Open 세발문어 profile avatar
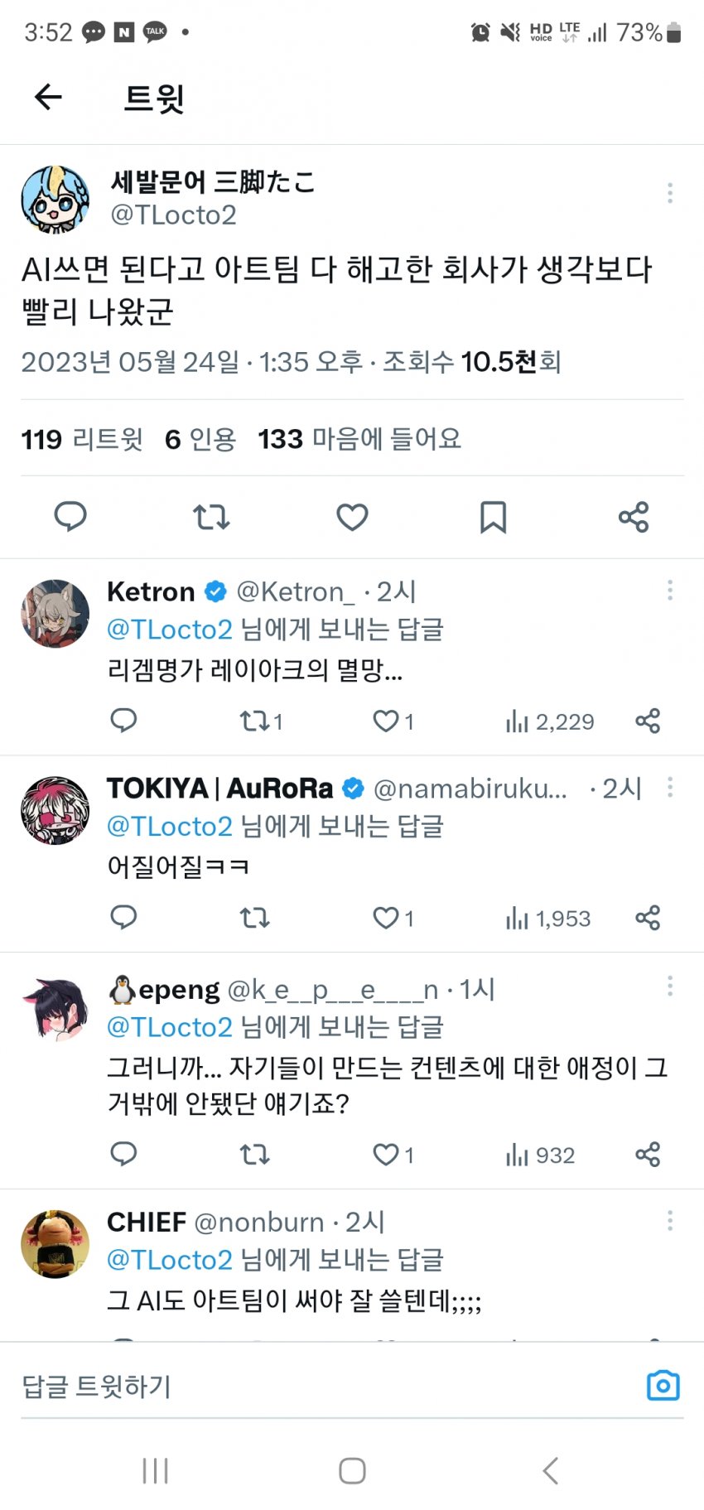704x1510 pixels. click(55, 199)
